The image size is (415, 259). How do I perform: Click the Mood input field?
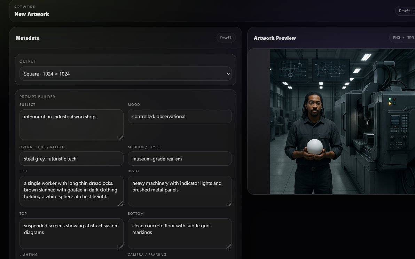click(180, 116)
